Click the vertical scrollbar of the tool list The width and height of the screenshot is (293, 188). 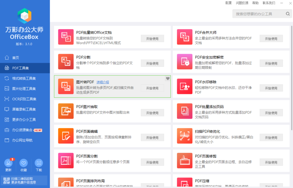(291, 78)
